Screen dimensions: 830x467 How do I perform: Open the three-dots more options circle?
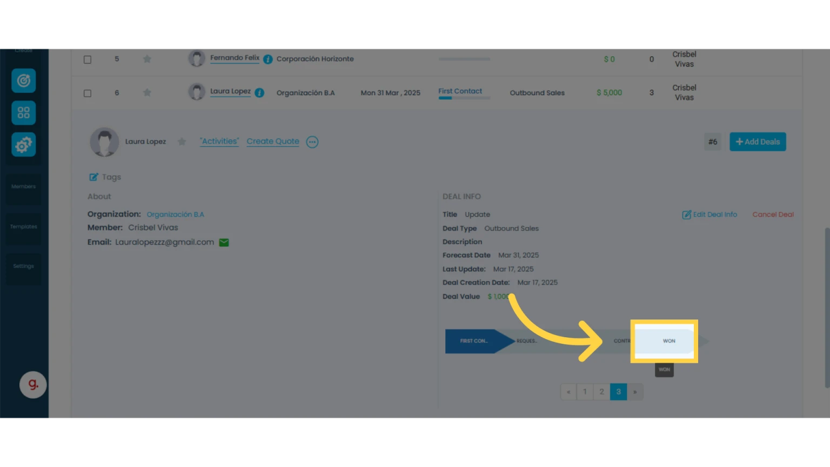pyautogui.click(x=312, y=142)
